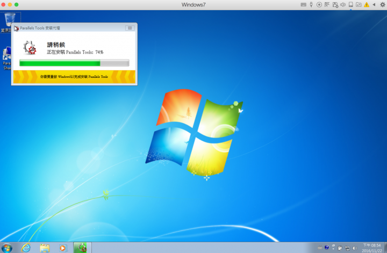Open Parallels configuration gear icon
Screen dimensions: 387x253
point(382,5)
